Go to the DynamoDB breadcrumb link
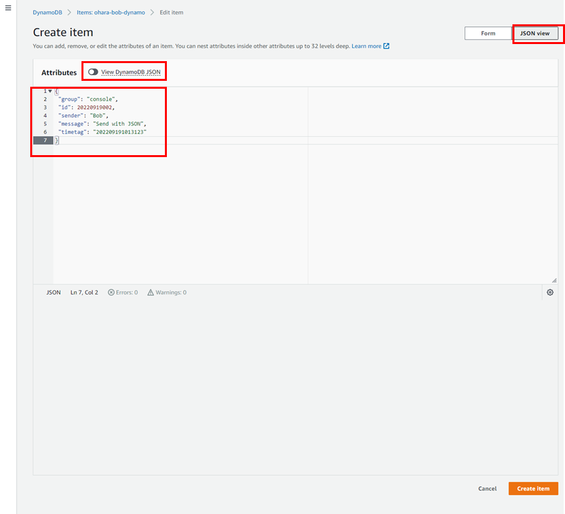 (47, 12)
